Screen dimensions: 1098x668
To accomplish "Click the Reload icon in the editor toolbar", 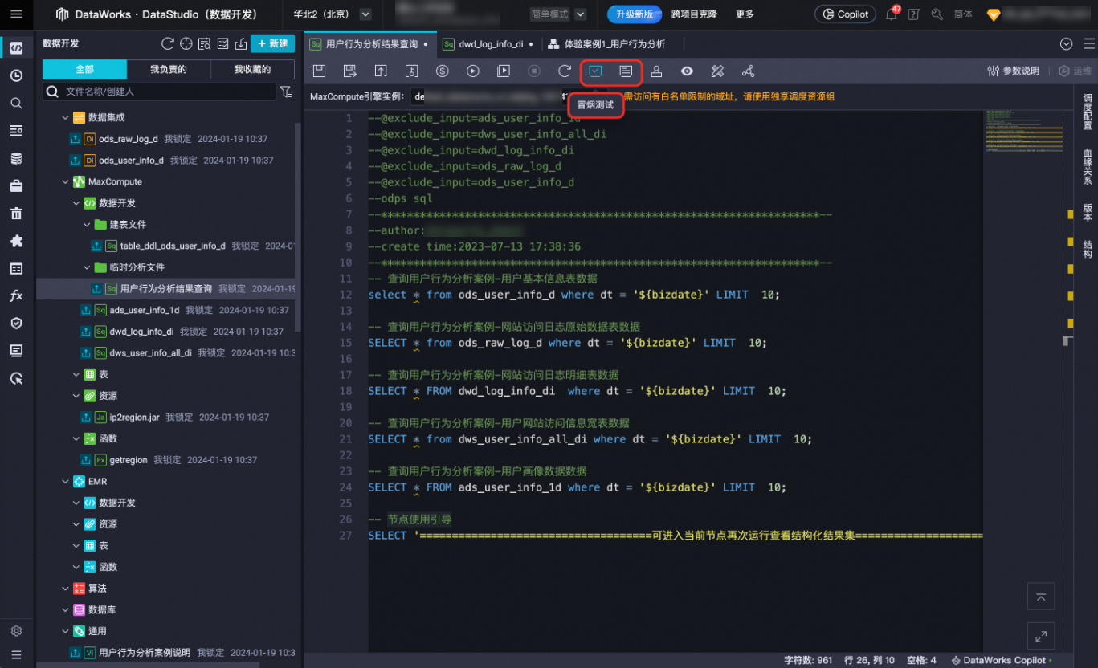I will pos(565,71).
